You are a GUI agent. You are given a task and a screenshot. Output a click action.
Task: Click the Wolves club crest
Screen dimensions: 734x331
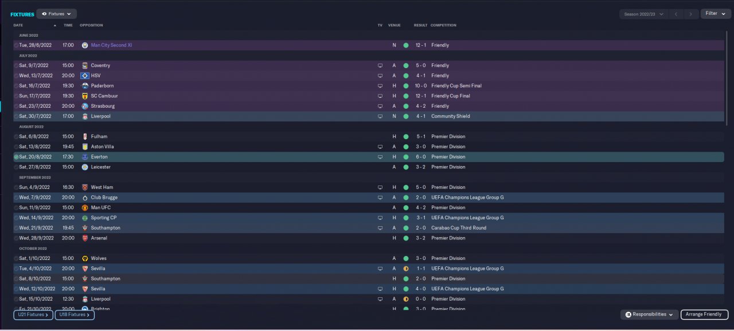(x=85, y=258)
